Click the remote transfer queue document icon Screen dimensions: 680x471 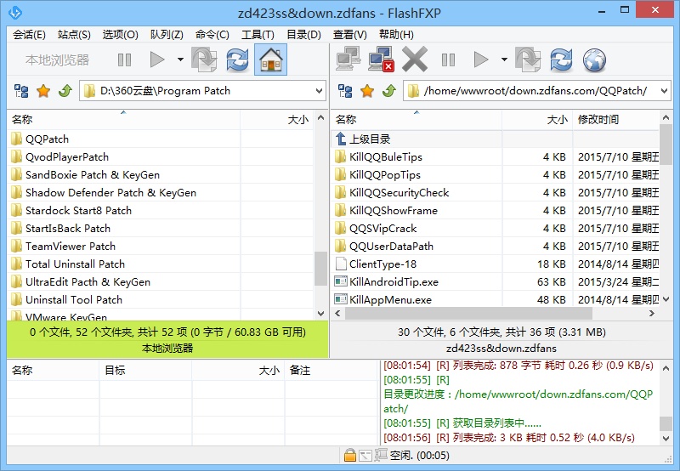point(528,60)
